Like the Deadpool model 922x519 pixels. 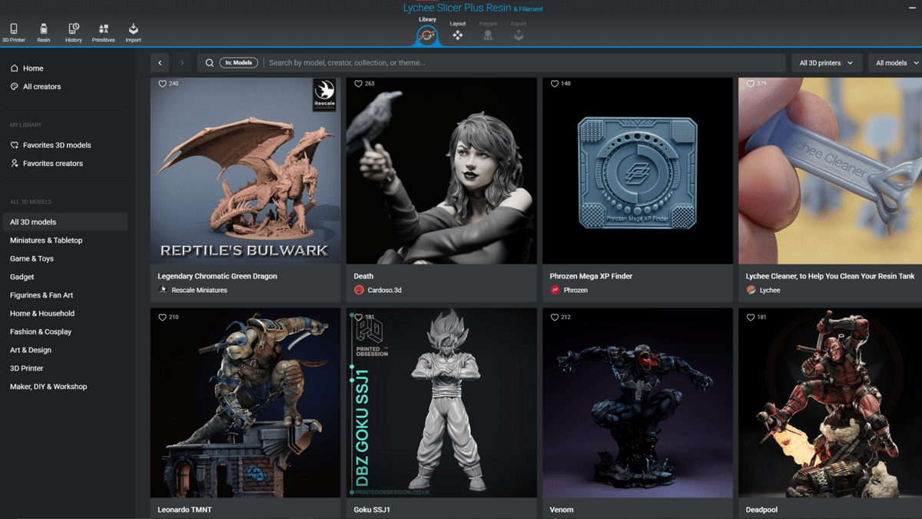(x=751, y=317)
